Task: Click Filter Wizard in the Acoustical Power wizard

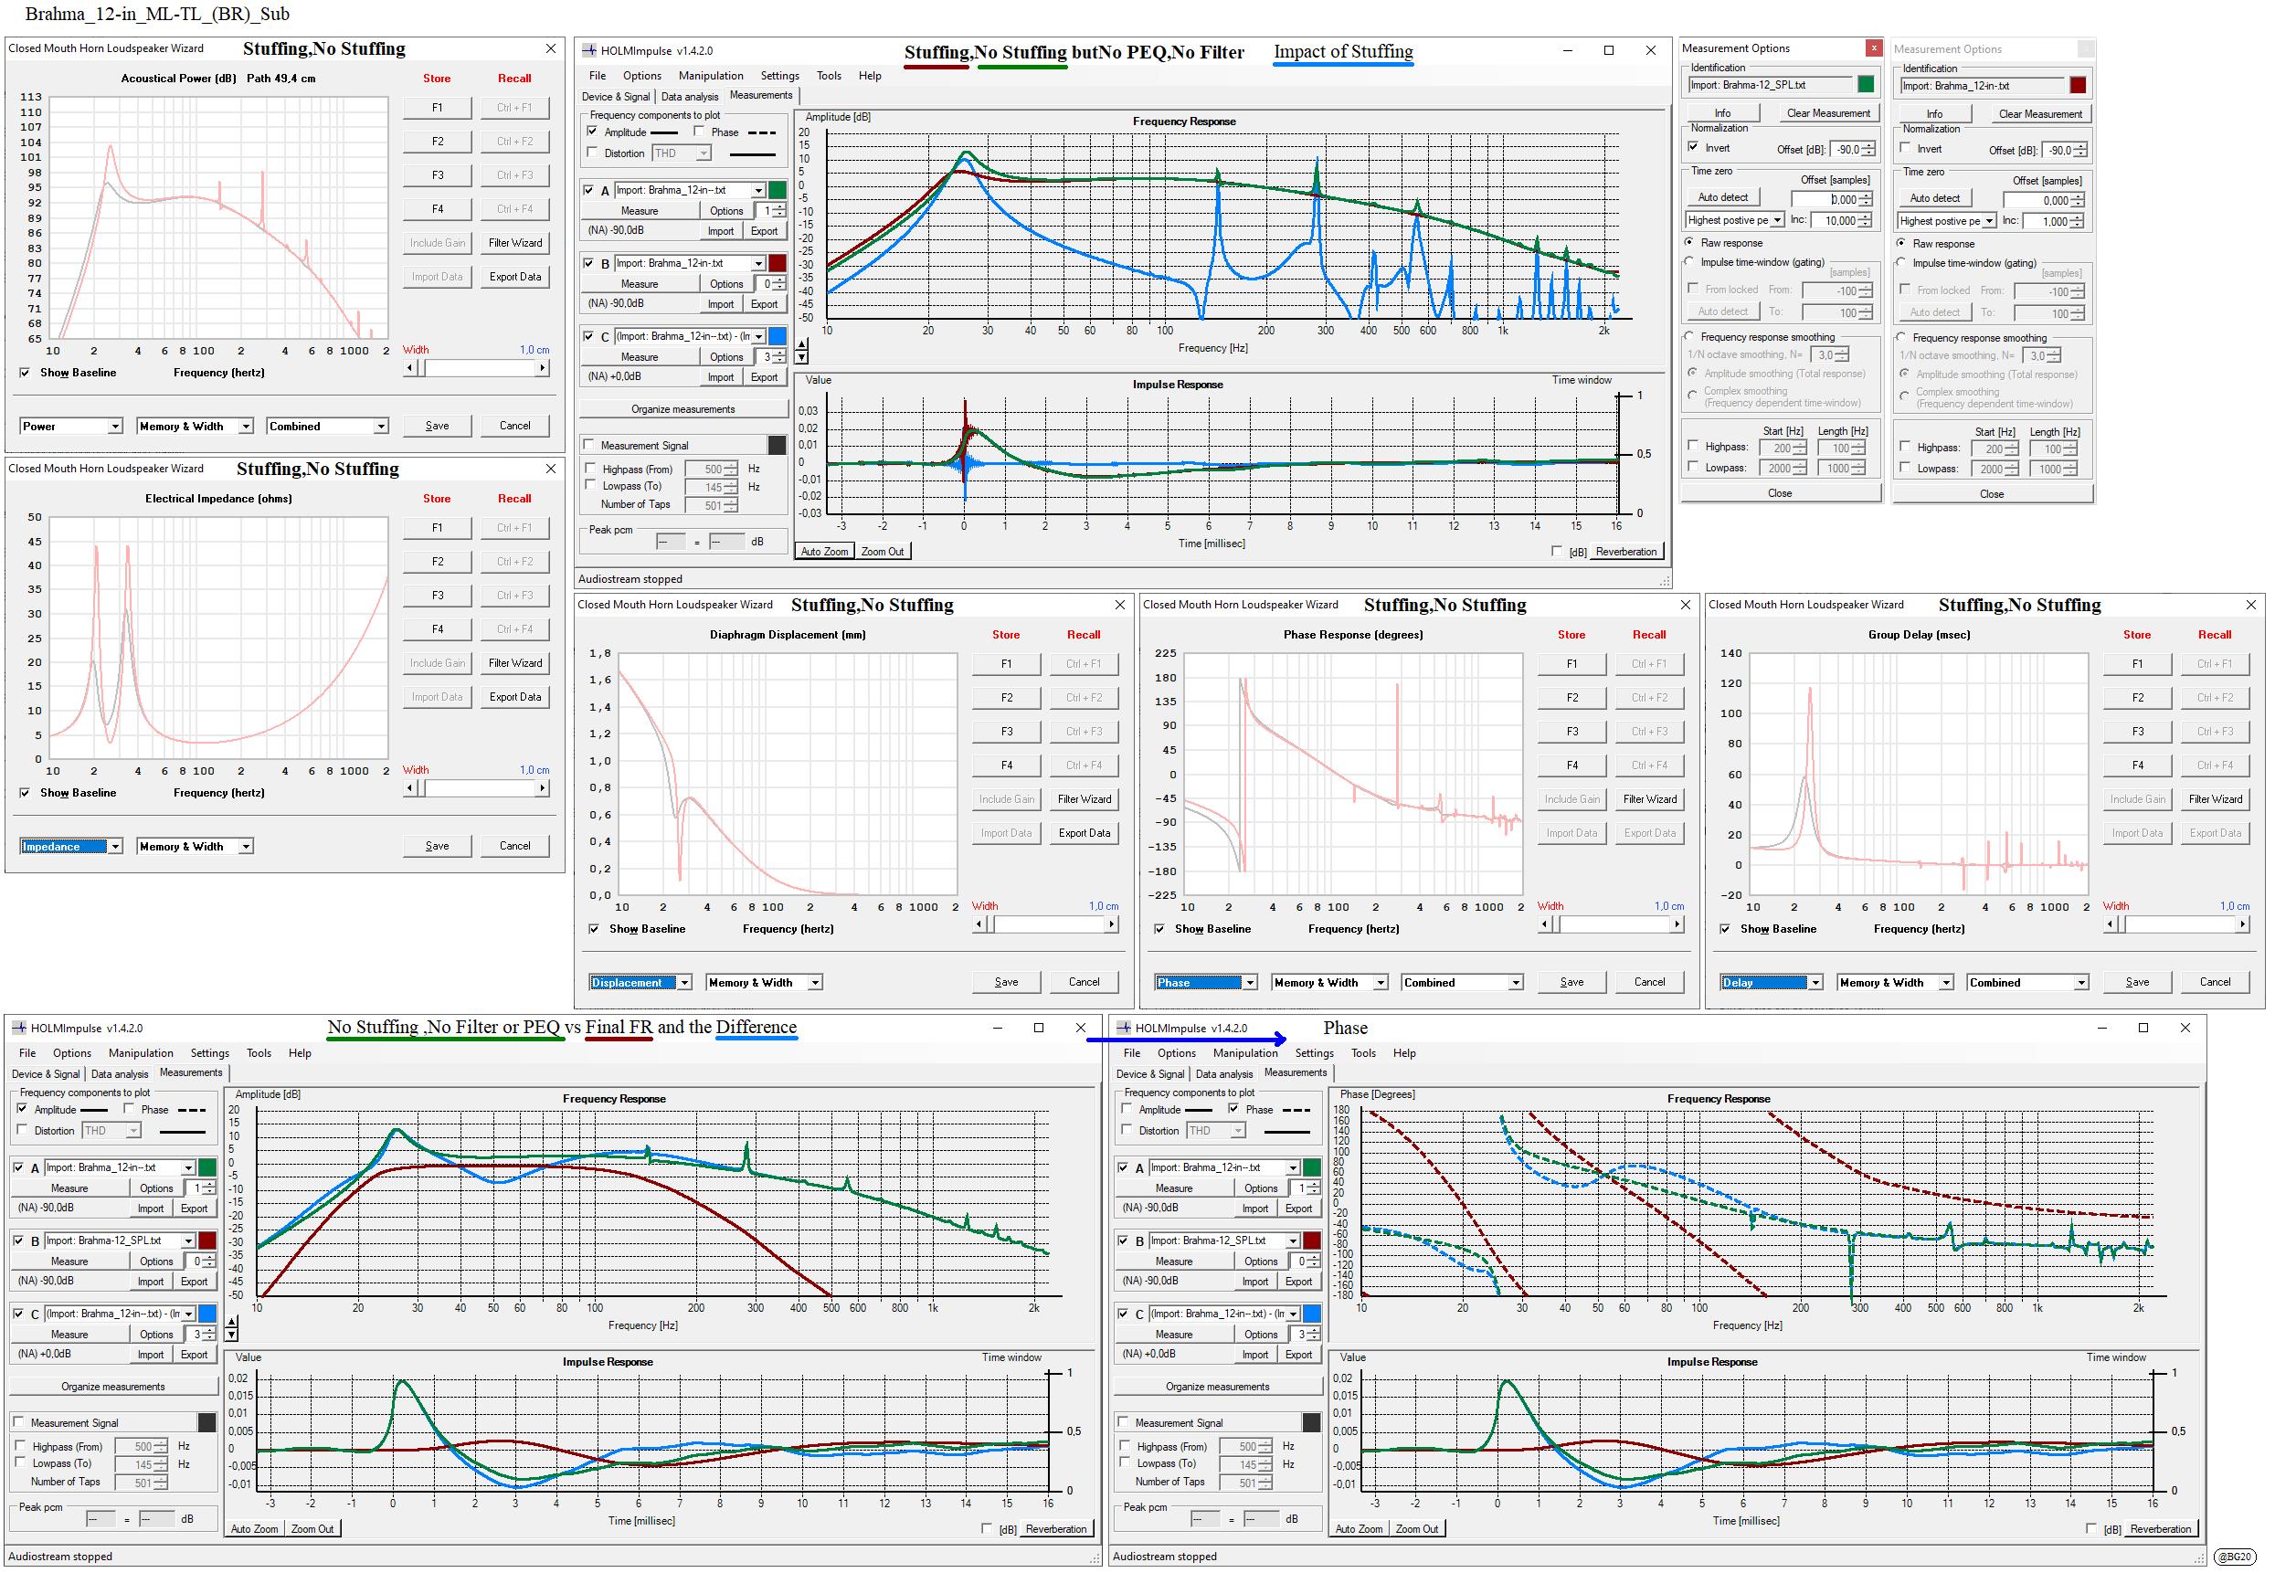Action: point(514,242)
